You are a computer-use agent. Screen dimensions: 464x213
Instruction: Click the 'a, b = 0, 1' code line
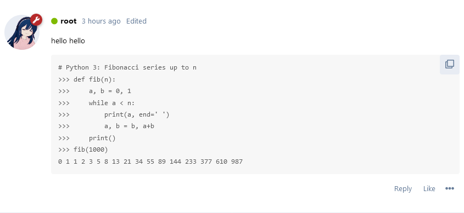pyautogui.click(x=94, y=91)
